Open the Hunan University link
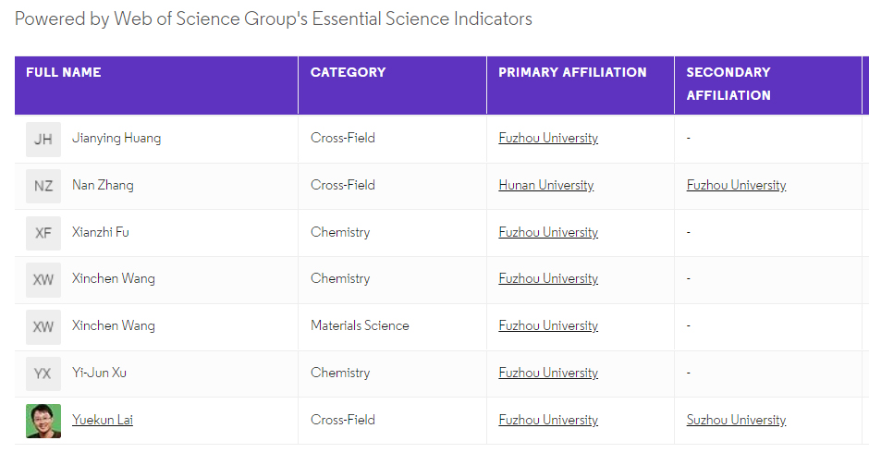The height and width of the screenshot is (453, 869). pos(545,186)
